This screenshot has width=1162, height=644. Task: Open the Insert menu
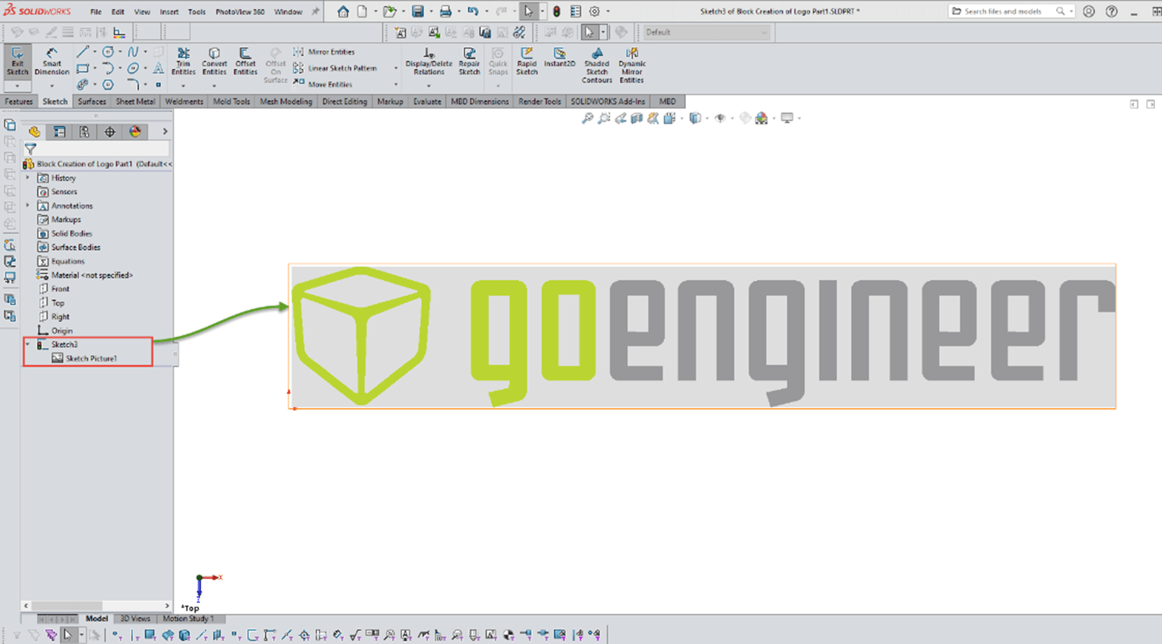pyautogui.click(x=169, y=12)
